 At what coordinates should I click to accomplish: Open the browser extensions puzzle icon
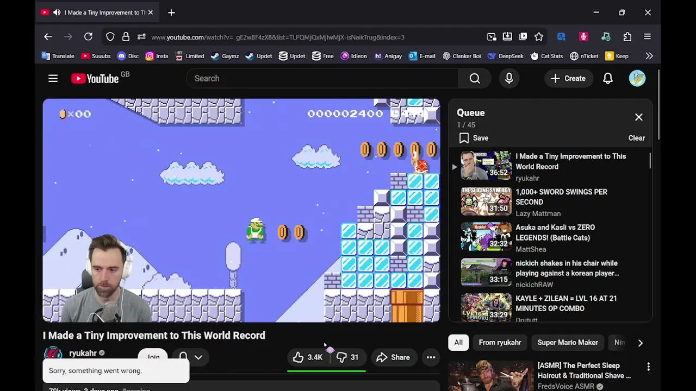coord(627,37)
